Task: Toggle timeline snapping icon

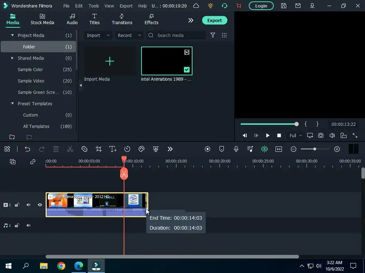Action: [x=264, y=149]
